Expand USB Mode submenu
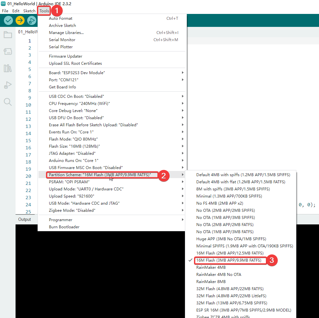319x318 pixels. pyautogui.click(x=112, y=203)
